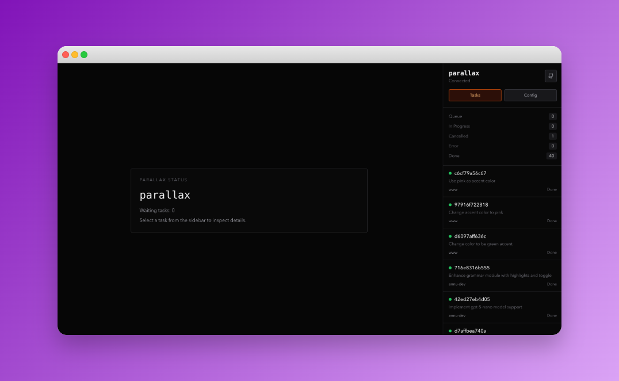Screen dimensions: 619x381
Task: Click the Error counter row
Action: (x=502, y=146)
